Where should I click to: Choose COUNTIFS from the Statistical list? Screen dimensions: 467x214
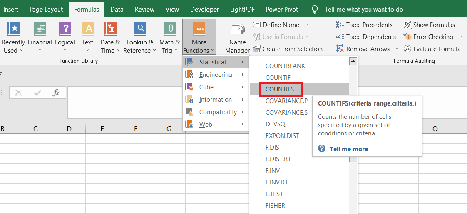[x=280, y=89]
